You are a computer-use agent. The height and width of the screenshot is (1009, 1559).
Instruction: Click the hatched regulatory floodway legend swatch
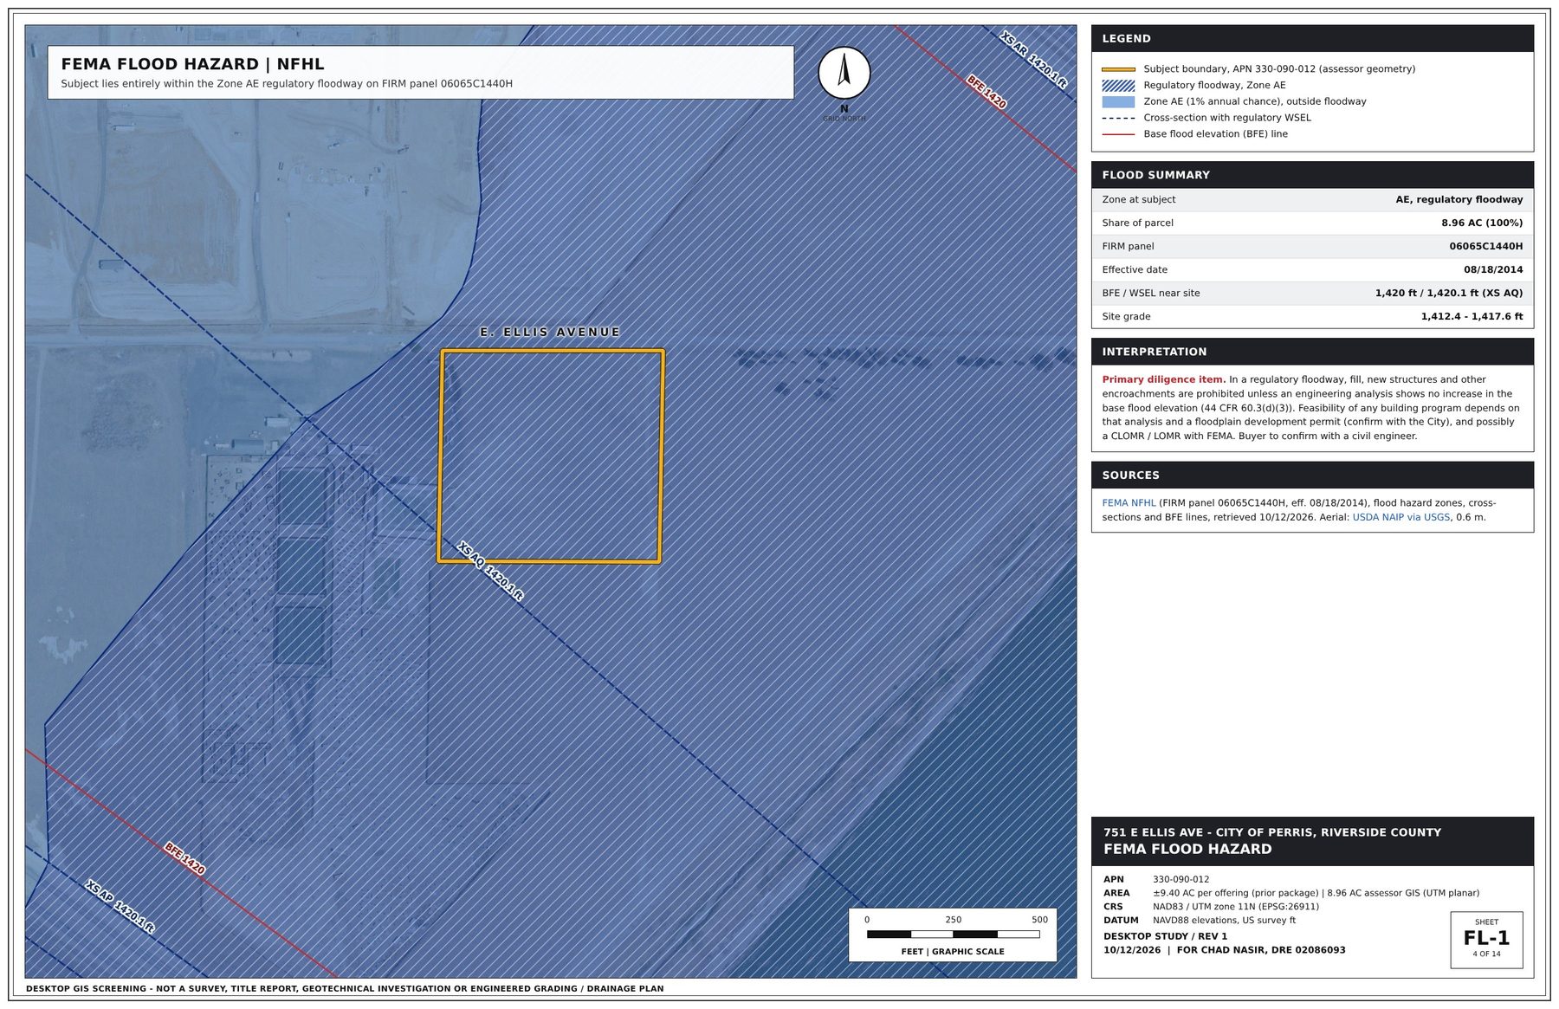click(x=1117, y=85)
